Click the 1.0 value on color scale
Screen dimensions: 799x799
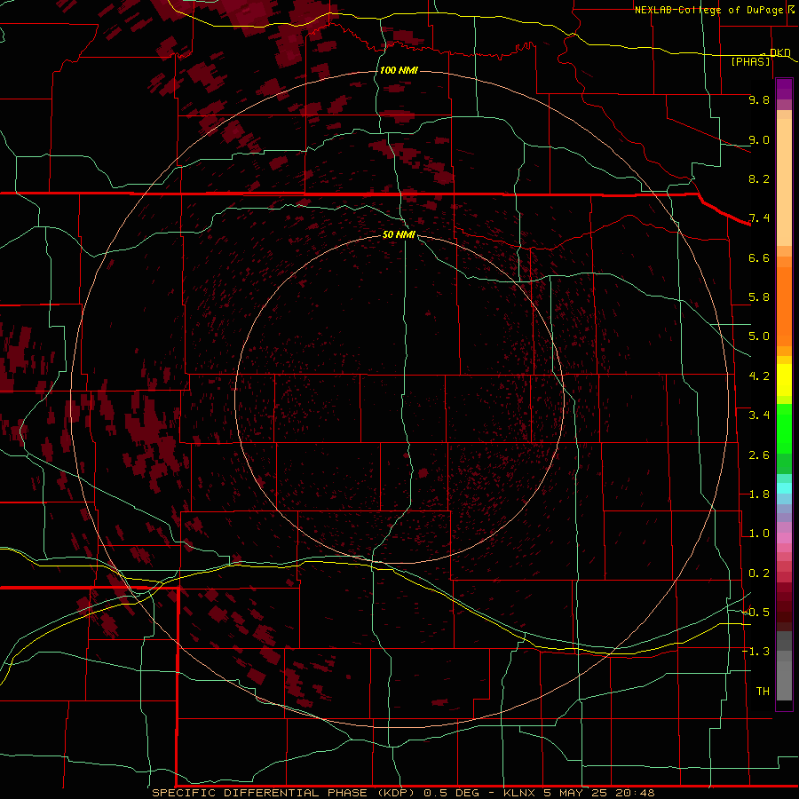pyautogui.click(x=759, y=534)
